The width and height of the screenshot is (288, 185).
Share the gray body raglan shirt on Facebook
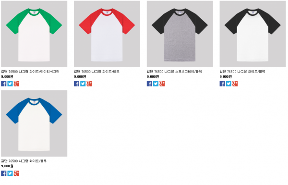(x=149, y=84)
